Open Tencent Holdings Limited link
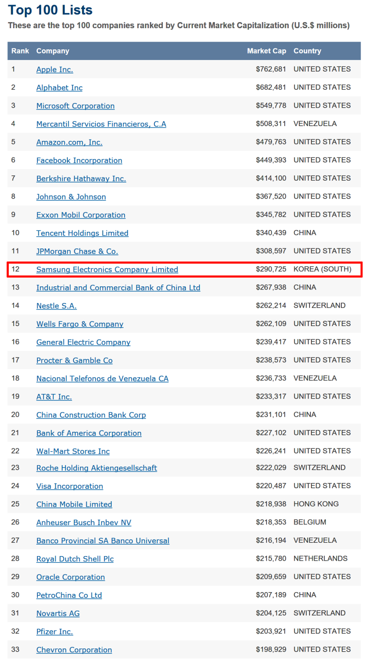 tap(83, 233)
